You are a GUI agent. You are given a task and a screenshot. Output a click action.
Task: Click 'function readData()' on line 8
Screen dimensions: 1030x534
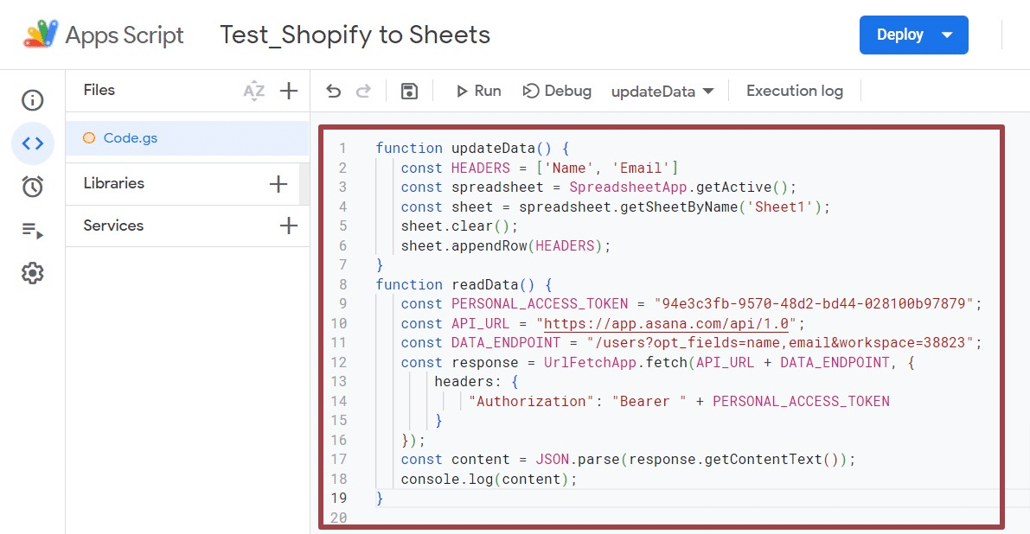[x=455, y=284]
